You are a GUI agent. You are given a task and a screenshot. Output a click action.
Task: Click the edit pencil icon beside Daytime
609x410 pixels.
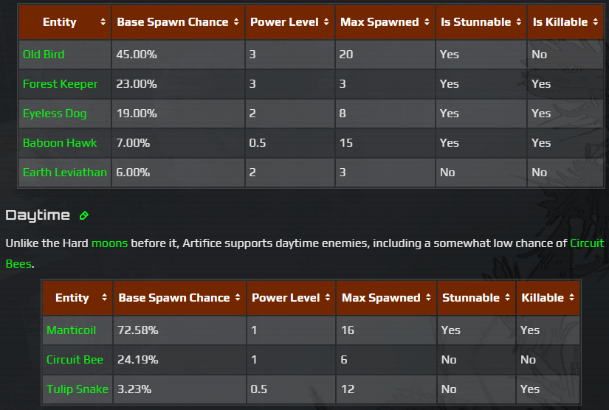coord(84,215)
